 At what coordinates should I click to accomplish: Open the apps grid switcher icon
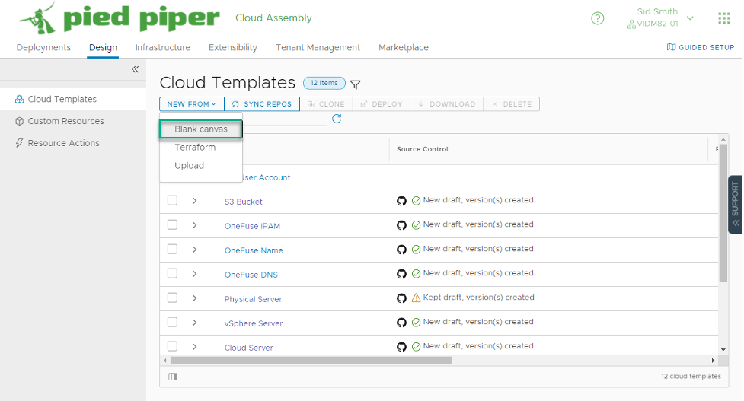point(724,18)
